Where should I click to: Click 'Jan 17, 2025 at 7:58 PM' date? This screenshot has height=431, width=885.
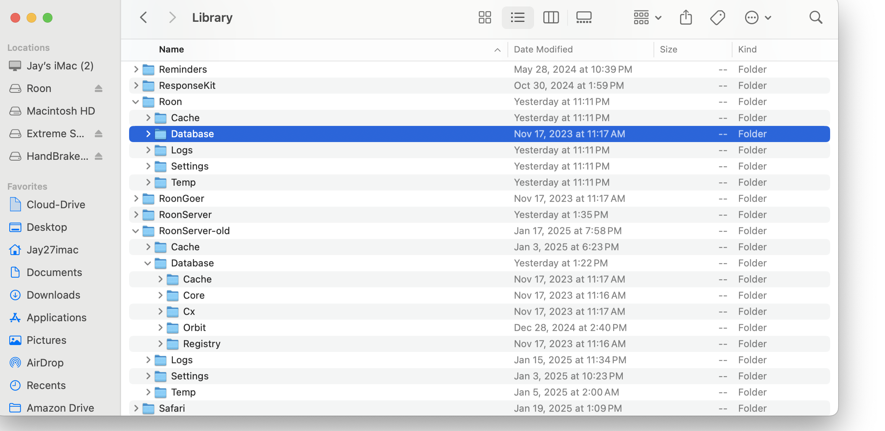[568, 231]
